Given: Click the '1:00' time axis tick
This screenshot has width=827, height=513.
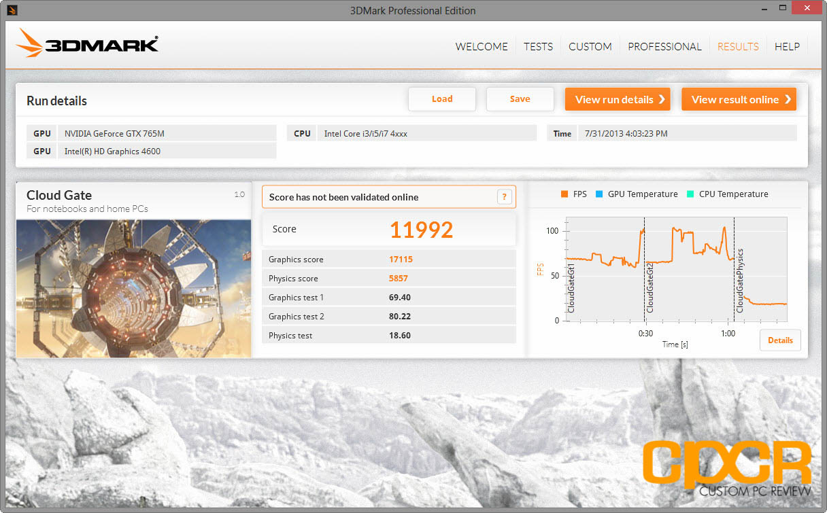Looking at the screenshot, I should point(728,334).
